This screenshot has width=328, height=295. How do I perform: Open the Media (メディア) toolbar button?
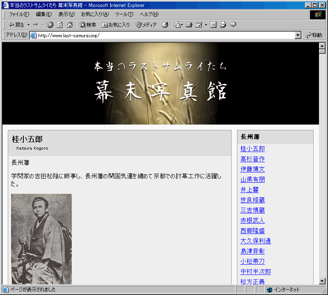[146, 25]
